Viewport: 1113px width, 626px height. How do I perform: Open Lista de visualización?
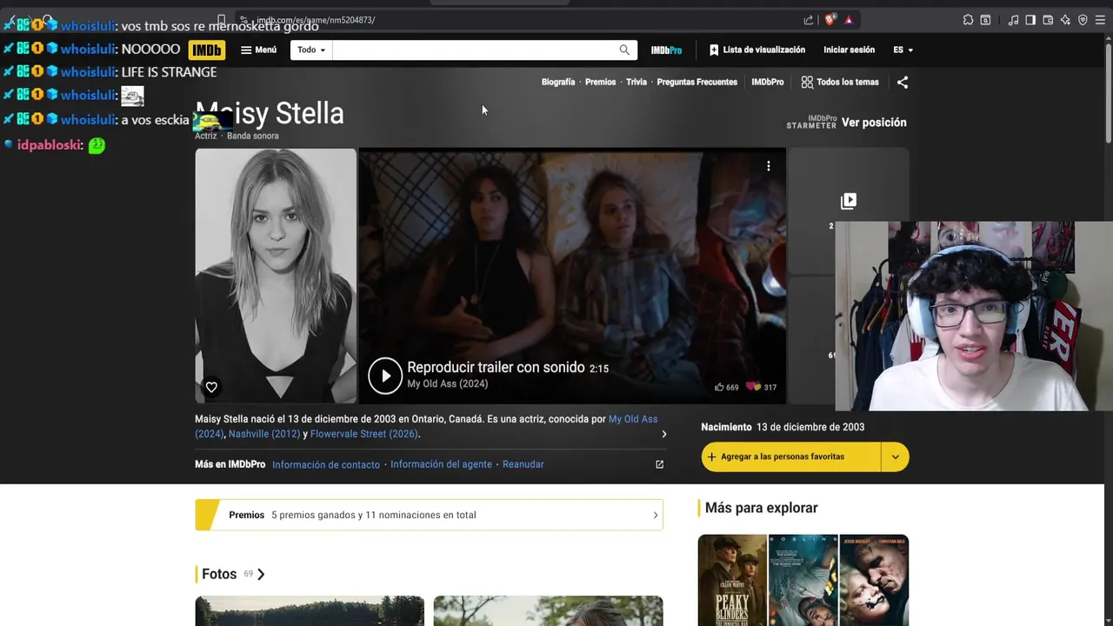[x=756, y=50]
